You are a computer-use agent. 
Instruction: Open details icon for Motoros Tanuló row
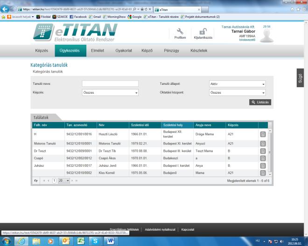pos(263,143)
